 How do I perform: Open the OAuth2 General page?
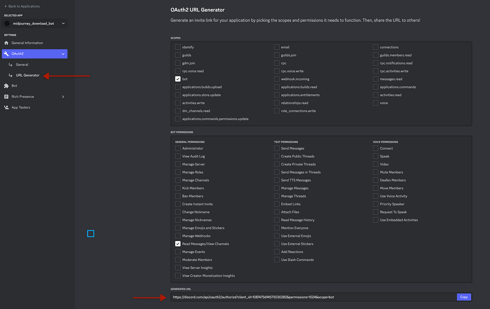[22, 65]
